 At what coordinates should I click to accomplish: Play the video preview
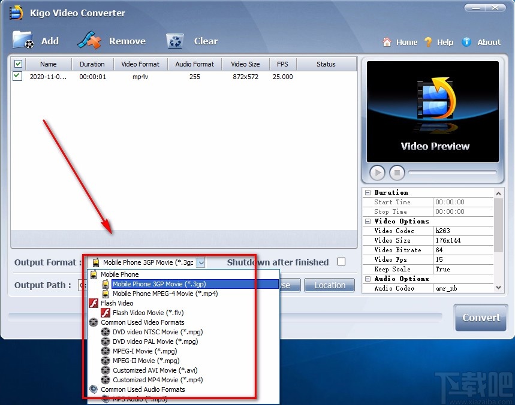377,173
